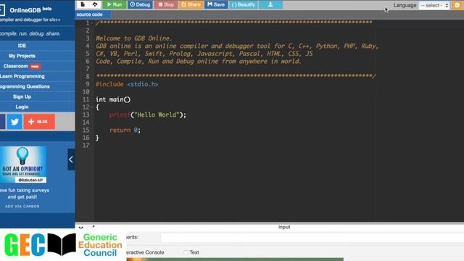Collapse the sidebar with arrow handle
The image size is (464, 261).
(71, 159)
